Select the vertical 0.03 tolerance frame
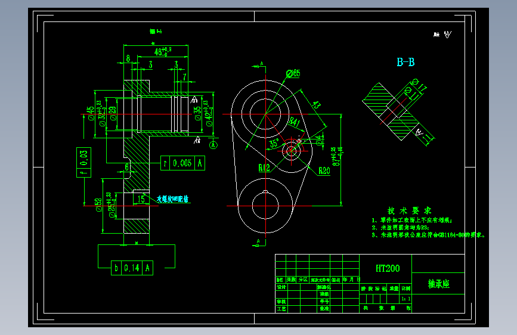The width and height of the screenshot is (517, 335). (83, 162)
